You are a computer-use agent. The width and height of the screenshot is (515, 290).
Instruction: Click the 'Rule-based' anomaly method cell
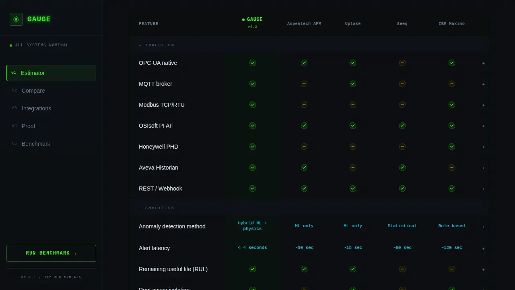pyautogui.click(x=451, y=226)
